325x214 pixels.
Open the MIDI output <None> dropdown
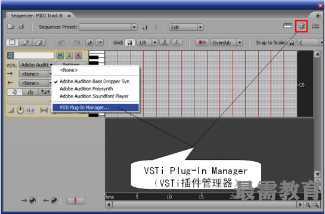[35, 83]
